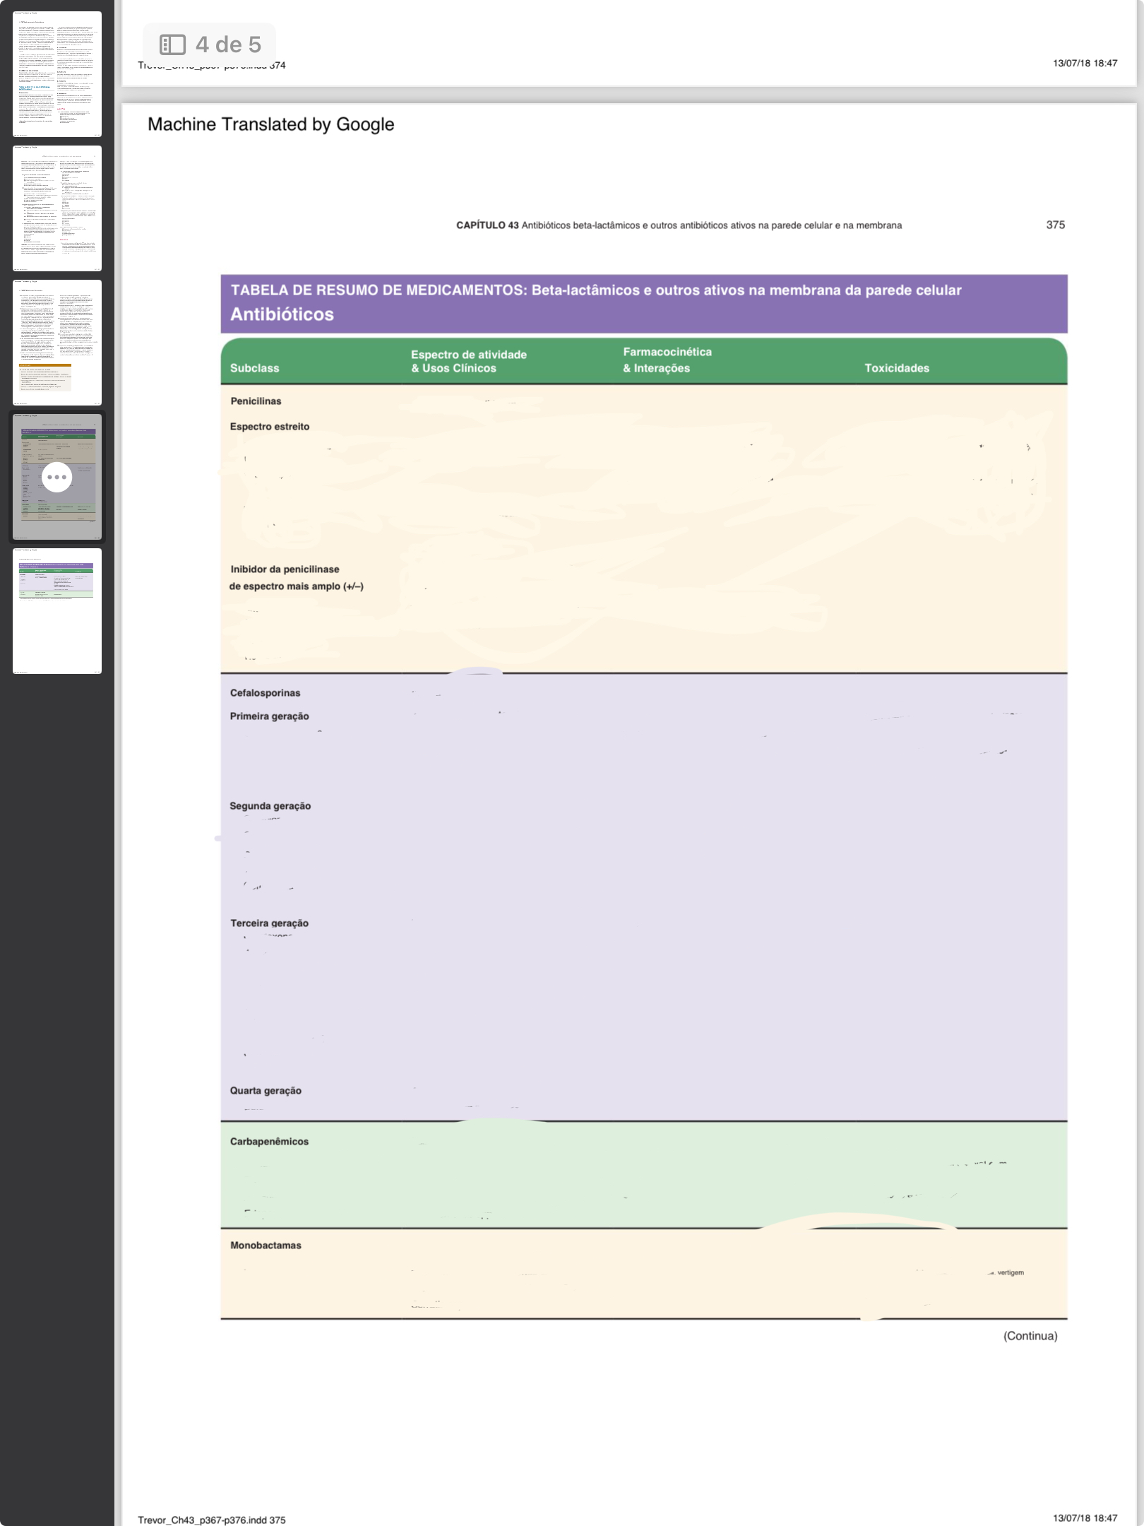Image resolution: width=1144 pixels, height=1526 pixels.
Task: Click the 'Terceira geração' row label
Action: click(269, 923)
